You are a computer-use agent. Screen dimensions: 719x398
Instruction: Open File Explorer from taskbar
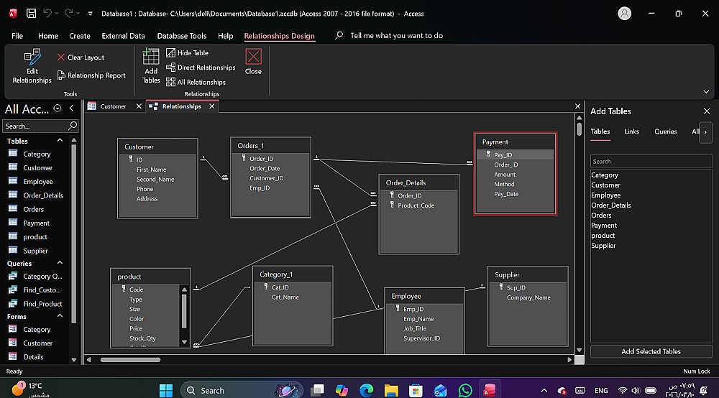click(x=391, y=391)
